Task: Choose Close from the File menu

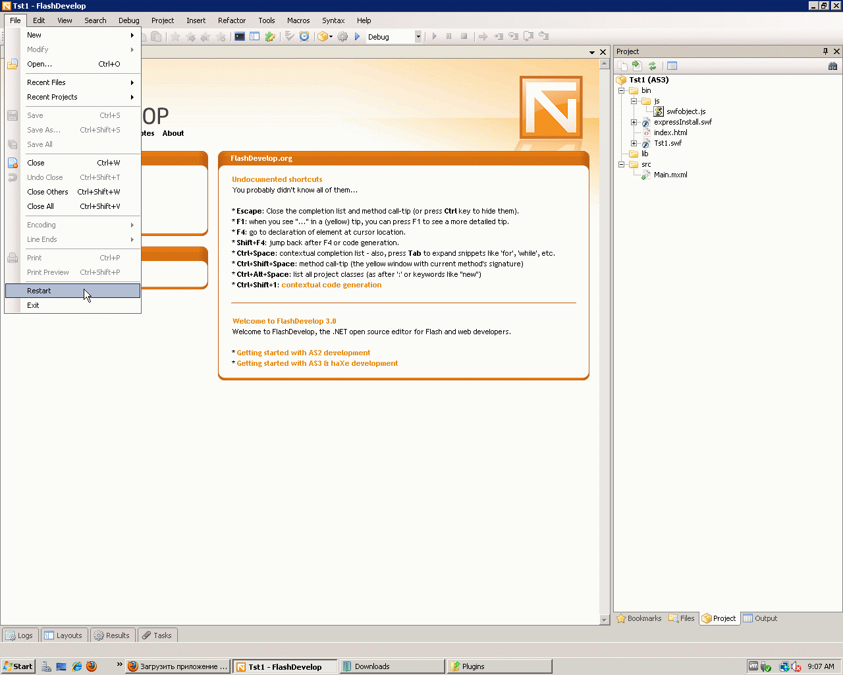Action: coord(72,163)
